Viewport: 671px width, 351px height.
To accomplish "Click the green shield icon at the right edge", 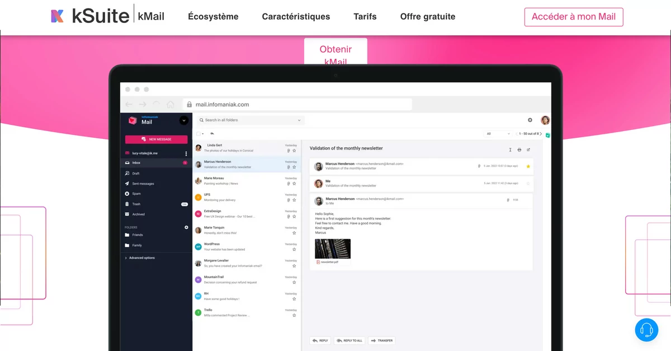I will (548, 135).
